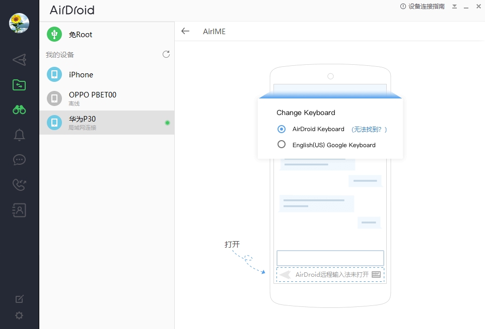The height and width of the screenshot is (329, 485).
Task: Open the messages chat bubble icon
Action: (19, 160)
